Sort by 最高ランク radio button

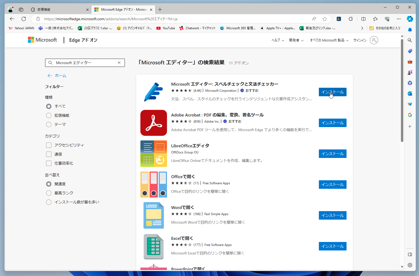pos(49,193)
